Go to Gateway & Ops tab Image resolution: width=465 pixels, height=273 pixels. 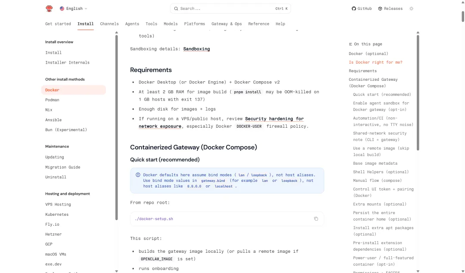[x=226, y=24]
